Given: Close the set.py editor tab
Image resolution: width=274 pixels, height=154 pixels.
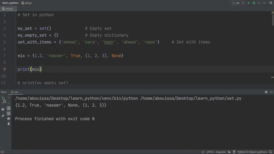Looking at the screenshot, I should pos(15,9).
